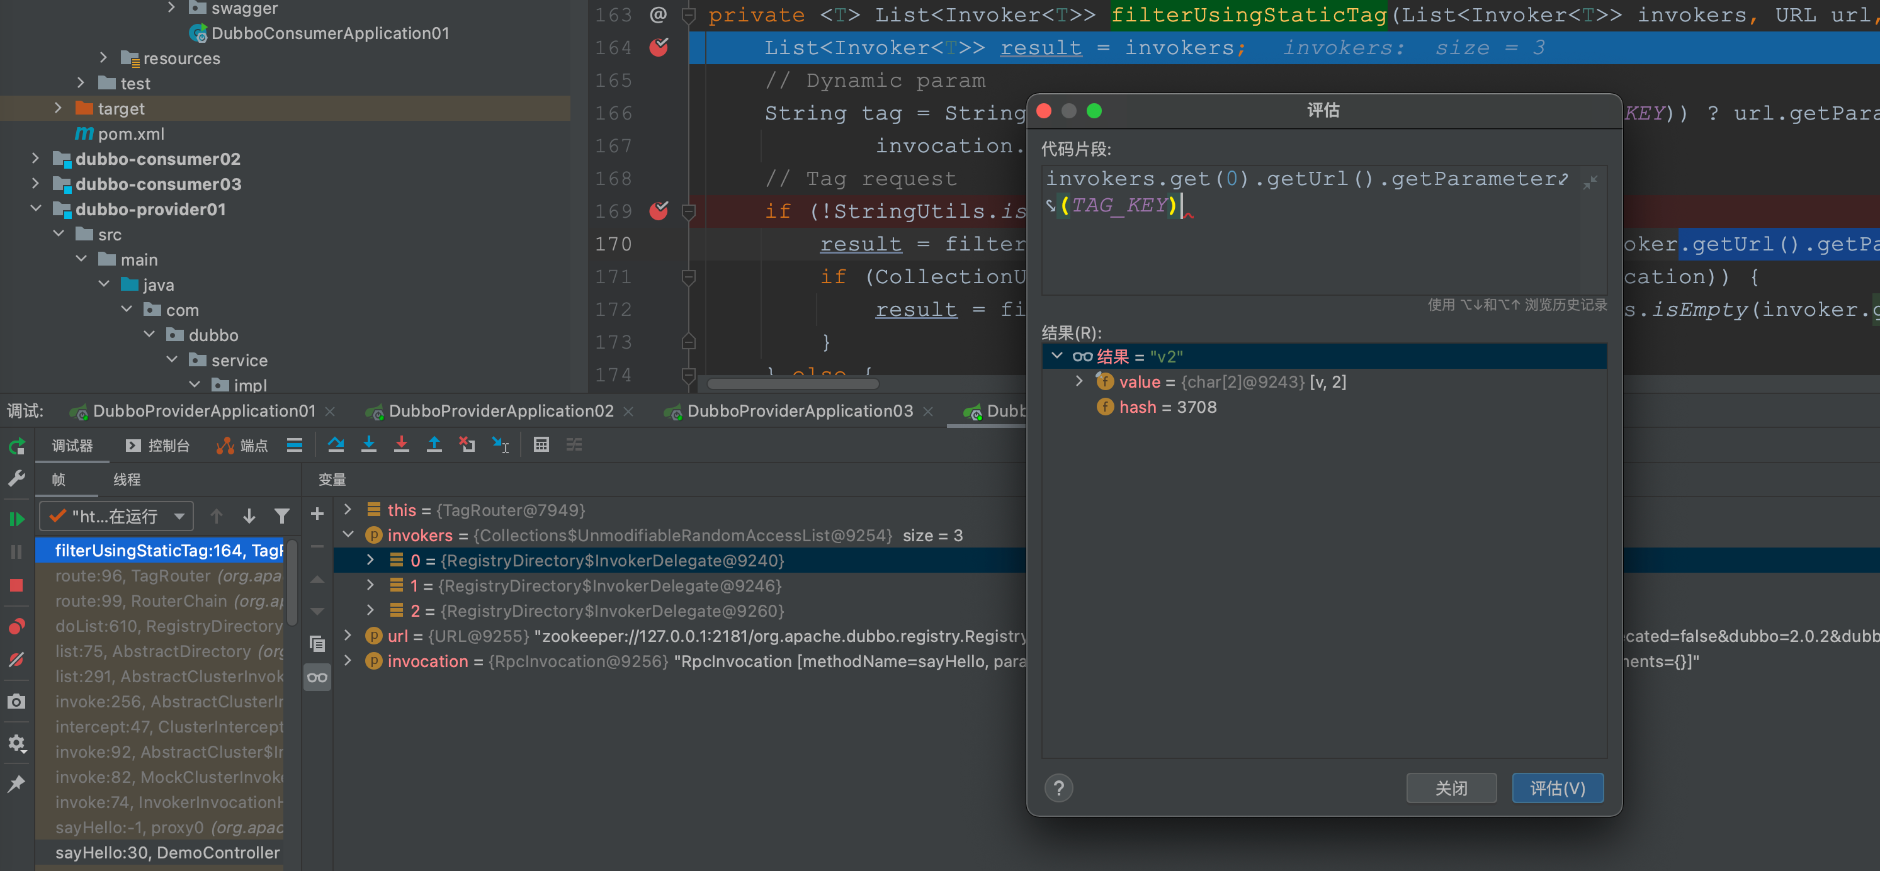Viewport: 1880px width, 871px height.
Task: Open evaluate expression calculator icon
Action: tap(541, 444)
